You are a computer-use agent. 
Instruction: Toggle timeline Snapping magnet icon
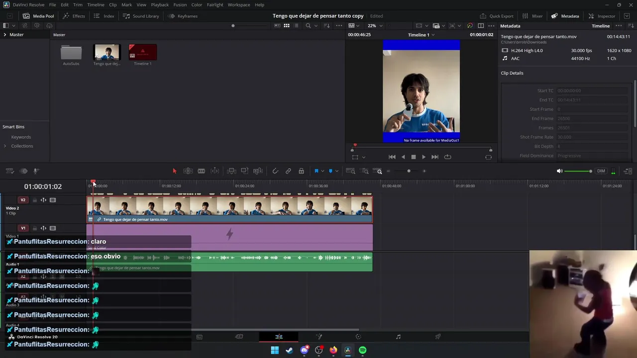[275, 171]
